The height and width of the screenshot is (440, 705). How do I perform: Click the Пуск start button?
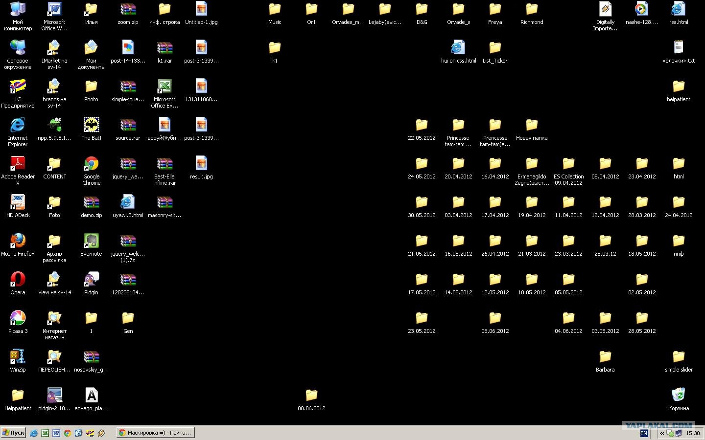click(x=13, y=433)
